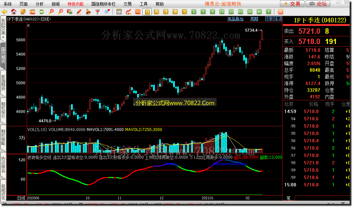This screenshot has width=353, height=207.
Task: Open the 国内期货 side tab
Action: (3, 56)
